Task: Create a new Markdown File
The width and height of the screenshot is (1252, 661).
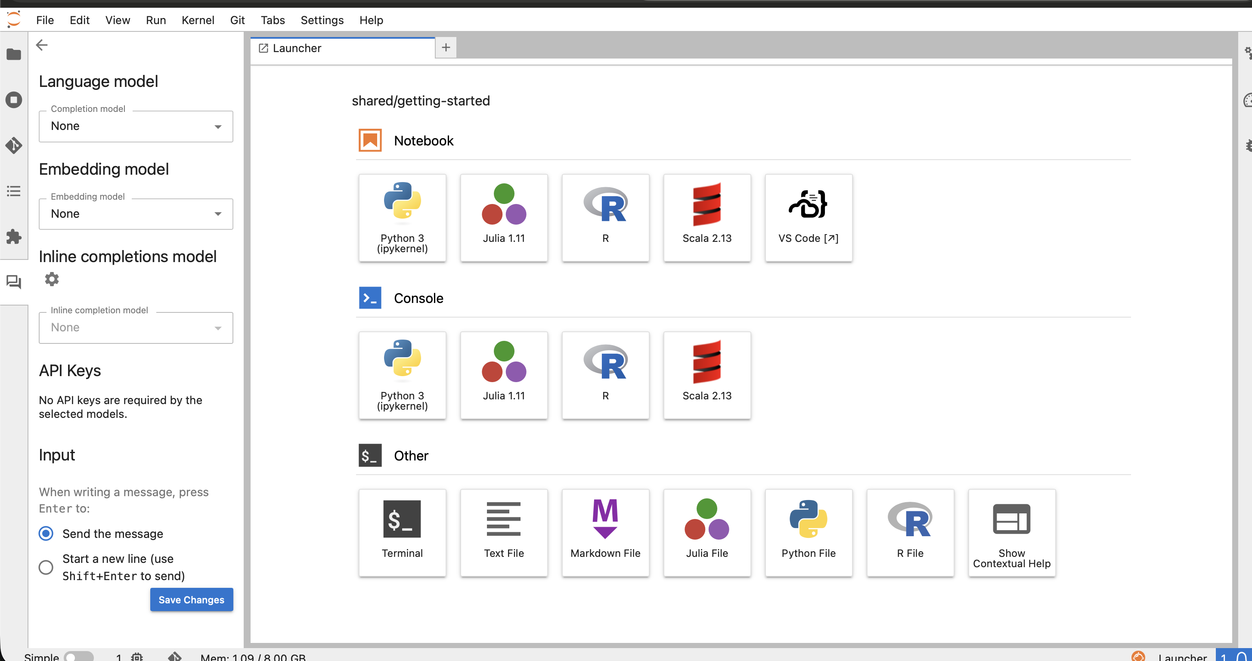Action: (x=605, y=533)
